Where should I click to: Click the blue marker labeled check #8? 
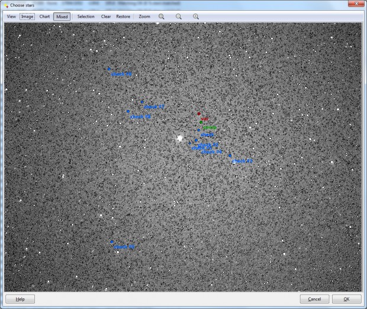click(x=128, y=111)
